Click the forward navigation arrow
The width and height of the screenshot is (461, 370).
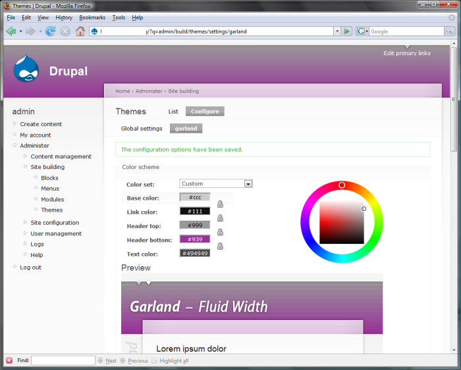point(30,31)
